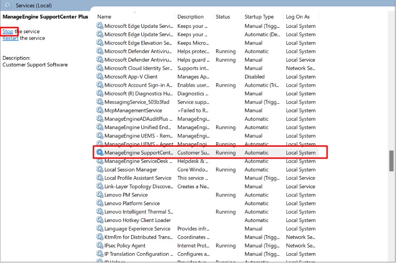Select the IP Translation Configuration service
This screenshot has height=263, width=396.
139,254
